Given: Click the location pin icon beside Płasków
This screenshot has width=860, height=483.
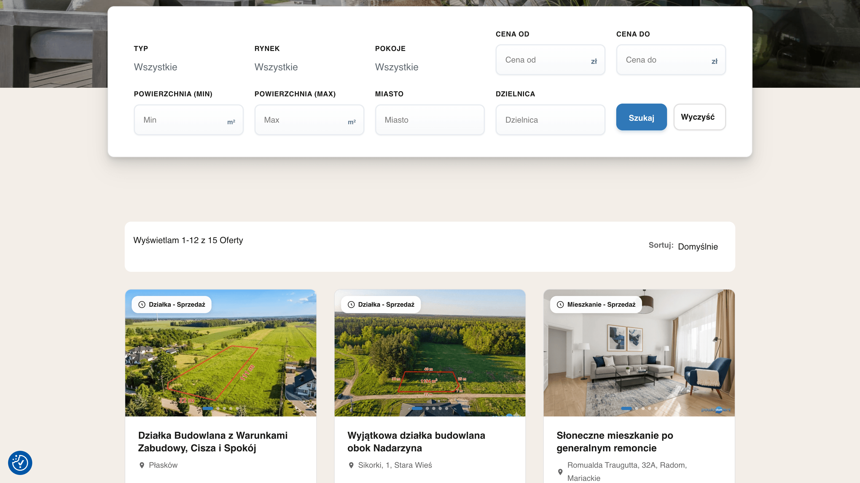Looking at the screenshot, I should tap(142, 465).
